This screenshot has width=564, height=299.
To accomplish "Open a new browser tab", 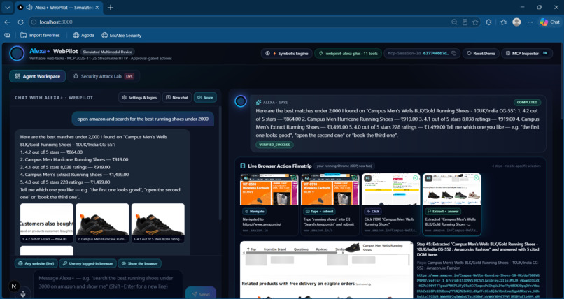I will coord(111,7).
